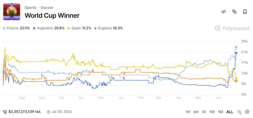Bookmark the World Cup Winner market
The image size is (253, 118).
point(245,12)
